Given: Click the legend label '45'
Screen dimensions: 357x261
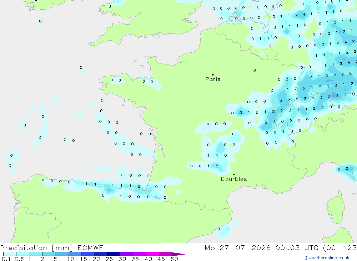Looking at the screenshot, I should tap(161, 259).
